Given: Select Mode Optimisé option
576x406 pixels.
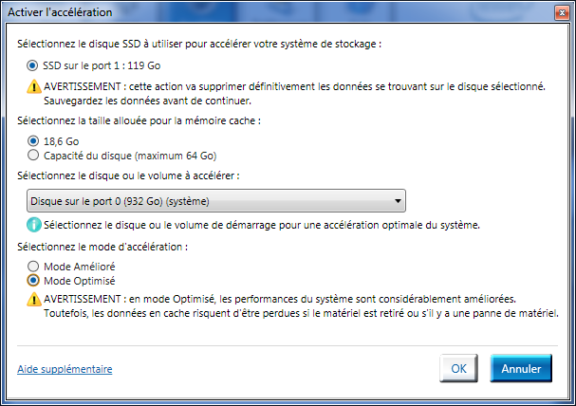Looking at the screenshot, I should pyautogui.click(x=35, y=281).
